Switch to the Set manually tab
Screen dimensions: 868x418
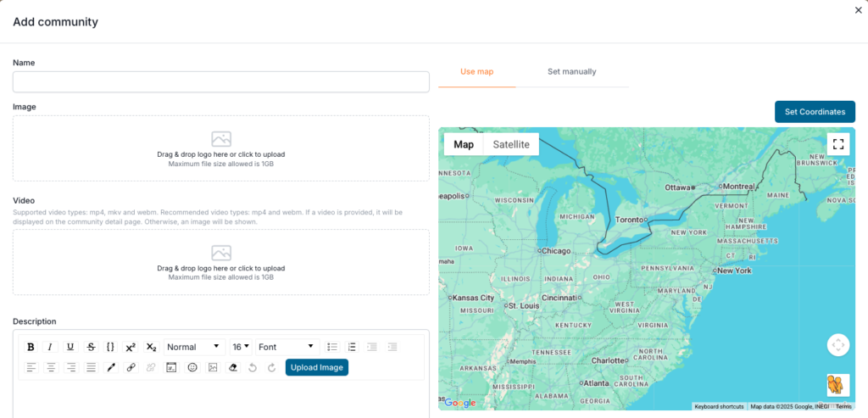571,72
